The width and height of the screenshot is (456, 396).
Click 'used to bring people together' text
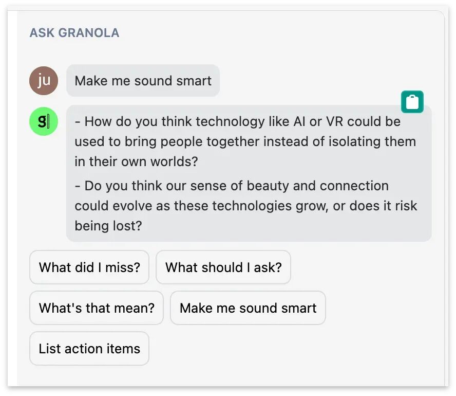[x=166, y=142]
